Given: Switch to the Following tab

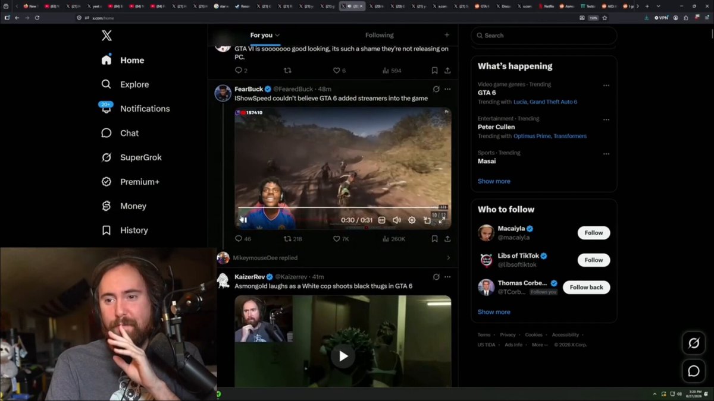Looking at the screenshot, I should pos(380,35).
